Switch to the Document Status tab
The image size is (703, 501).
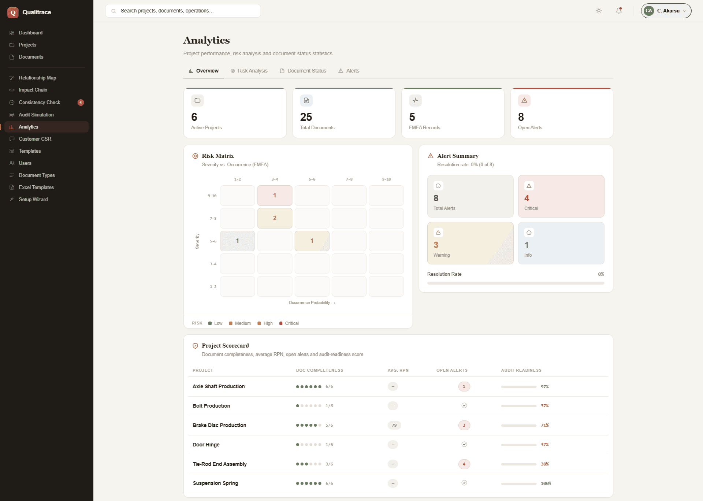tap(303, 71)
